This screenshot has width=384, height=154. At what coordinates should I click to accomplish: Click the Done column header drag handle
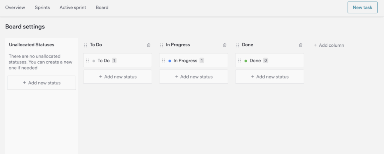click(x=237, y=45)
